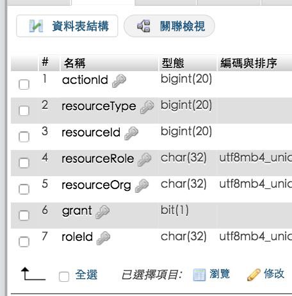
Task: Toggle the grant row checkbox
Action: [24, 215]
